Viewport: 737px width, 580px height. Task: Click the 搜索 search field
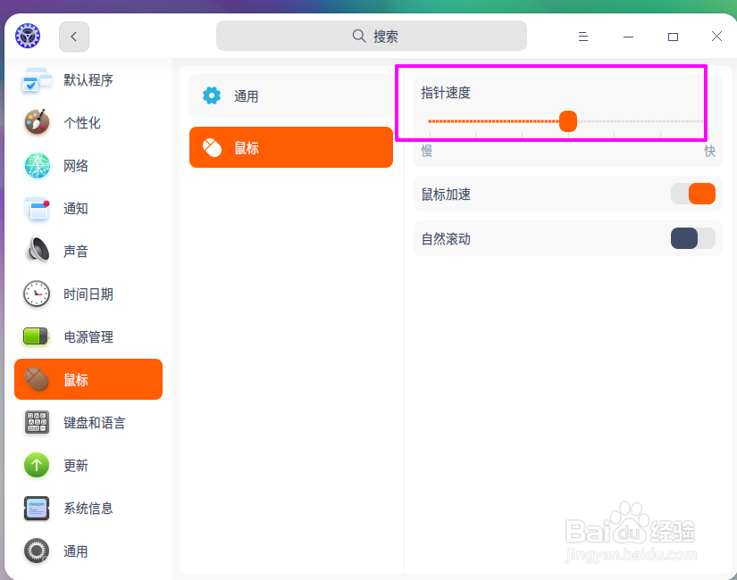tap(372, 36)
